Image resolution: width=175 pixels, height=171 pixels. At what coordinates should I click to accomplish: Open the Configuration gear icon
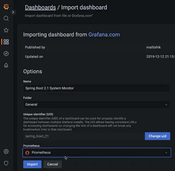6,151
